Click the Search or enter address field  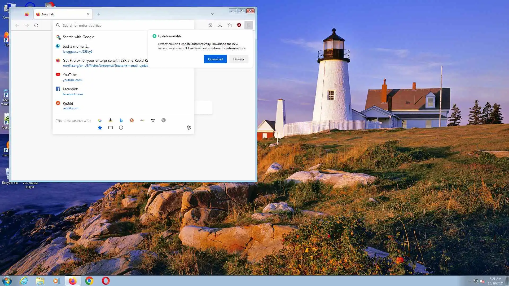[125, 25]
